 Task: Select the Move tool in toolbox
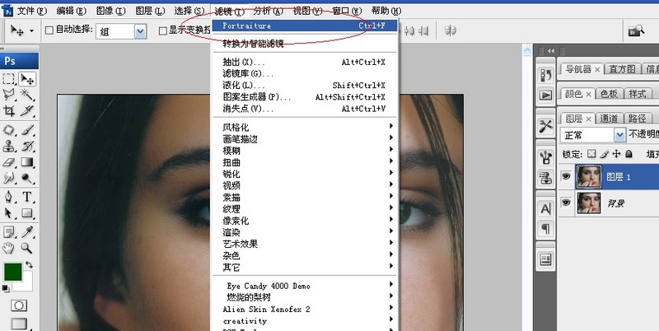[27, 79]
